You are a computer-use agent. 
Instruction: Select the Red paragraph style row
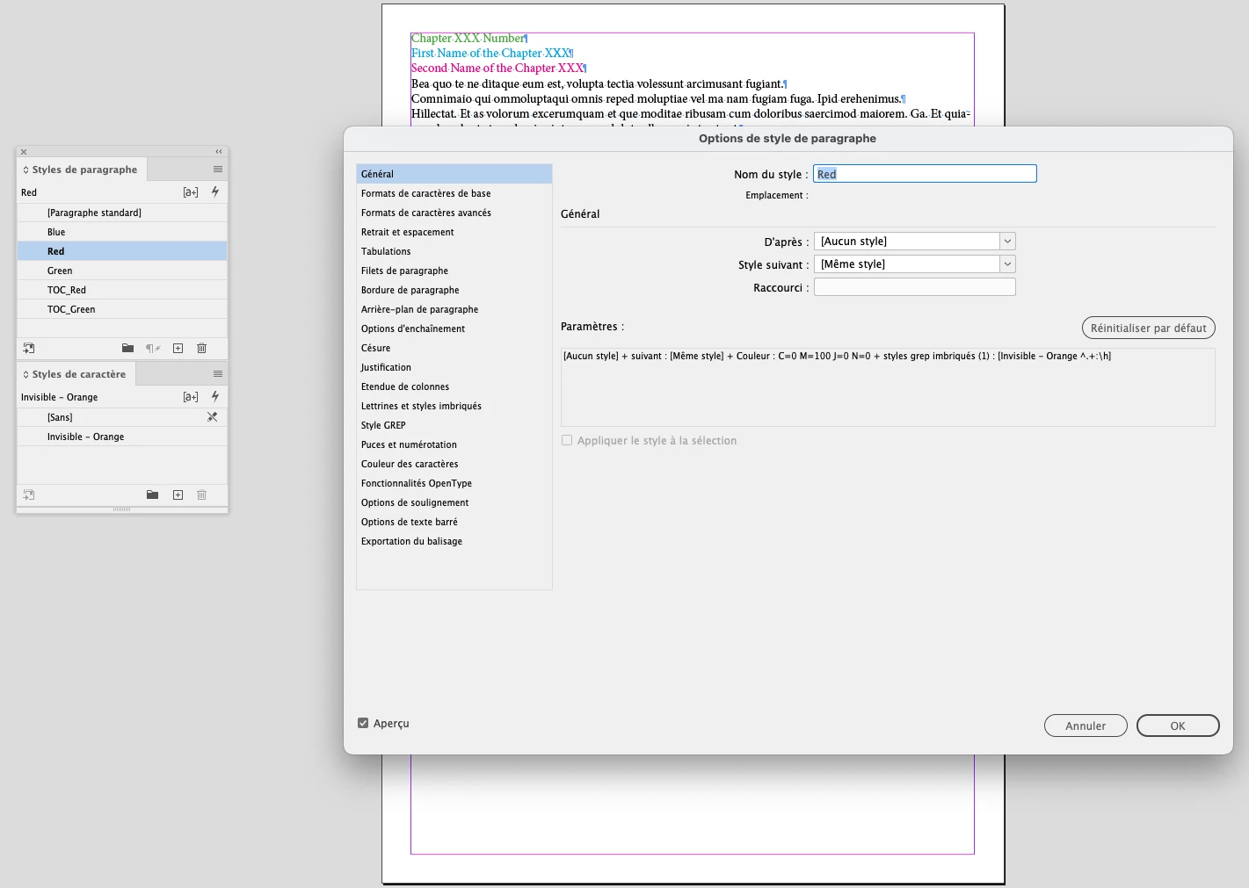(122, 251)
